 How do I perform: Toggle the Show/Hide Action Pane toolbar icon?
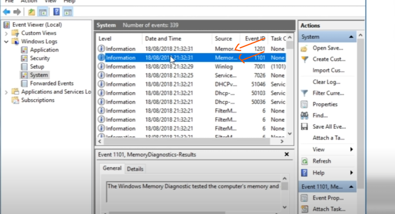(68, 12)
